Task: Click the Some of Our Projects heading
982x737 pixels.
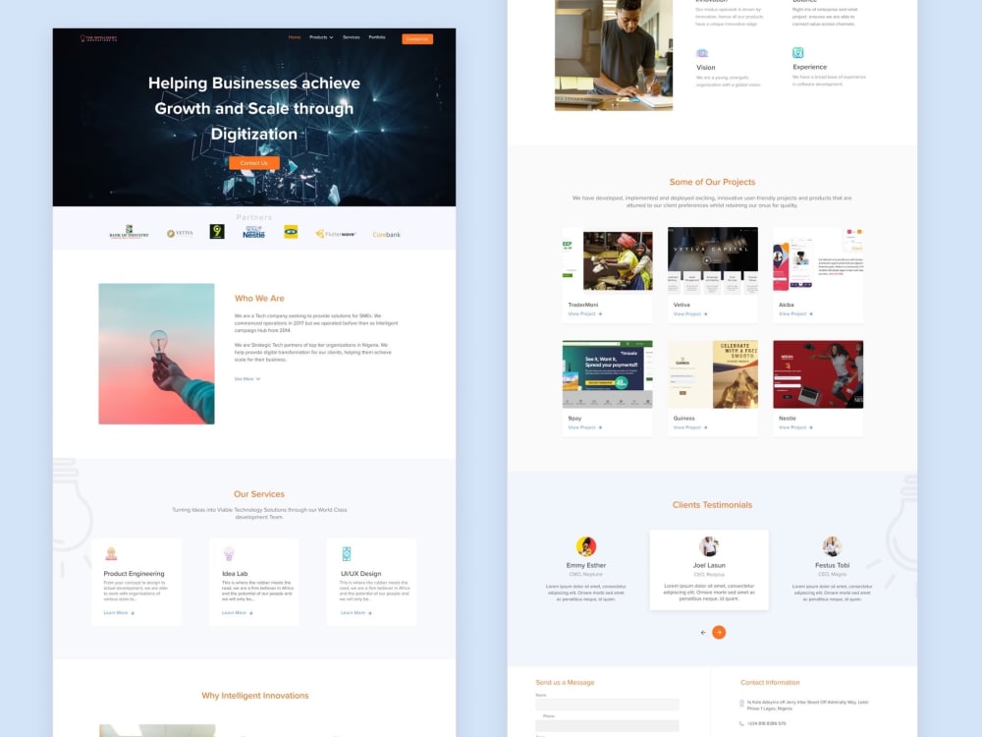Action: (712, 182)
